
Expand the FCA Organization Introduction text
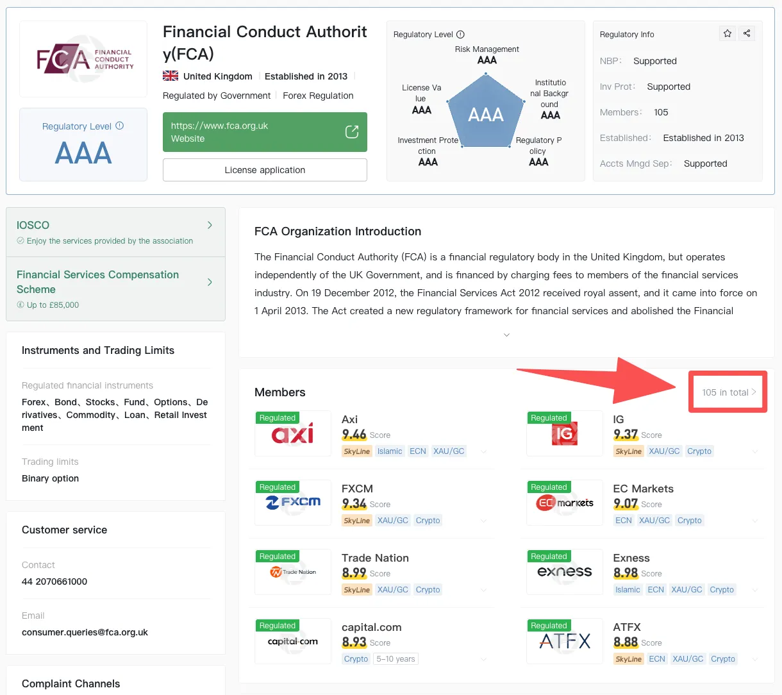click(x=506, y=335)
